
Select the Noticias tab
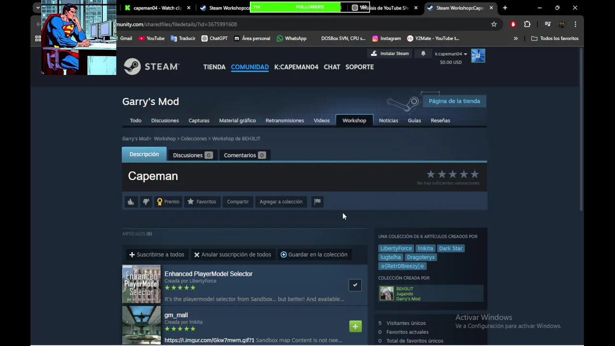389,121
